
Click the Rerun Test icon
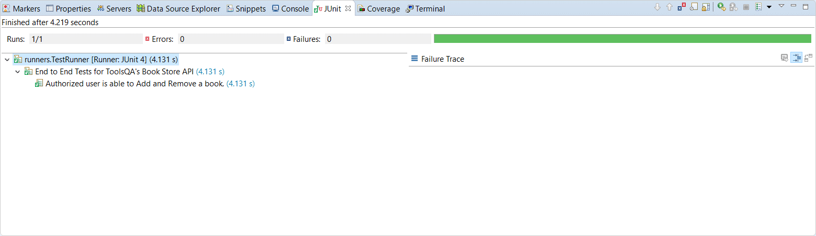pyautogui.click(x=721, y=7)
